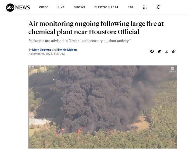Image resolution: width=189 pixels, height=149 pixels.
Task: Open the ABC News home logo
Action: pyautogui.click(x=18, y=8)
